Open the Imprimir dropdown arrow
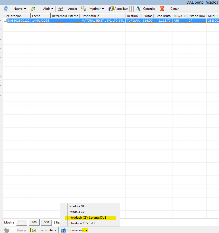 [103, 9]
